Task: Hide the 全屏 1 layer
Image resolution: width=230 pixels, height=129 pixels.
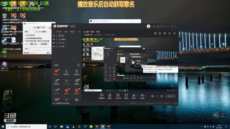Action: [54, 46]
